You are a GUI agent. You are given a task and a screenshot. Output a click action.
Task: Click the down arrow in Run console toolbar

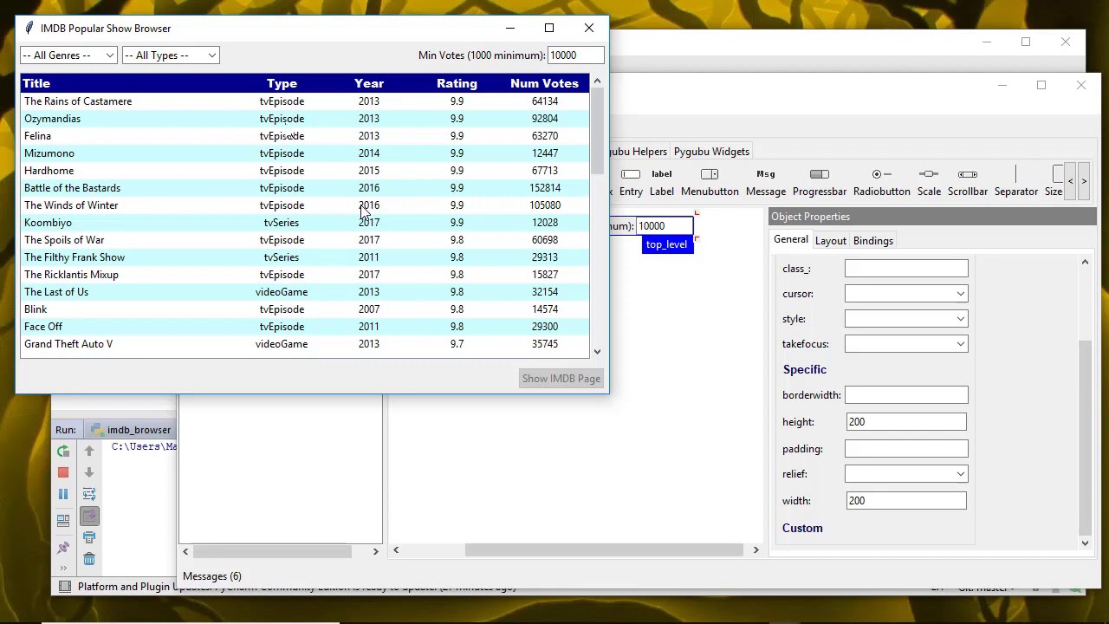coord(89,472)
